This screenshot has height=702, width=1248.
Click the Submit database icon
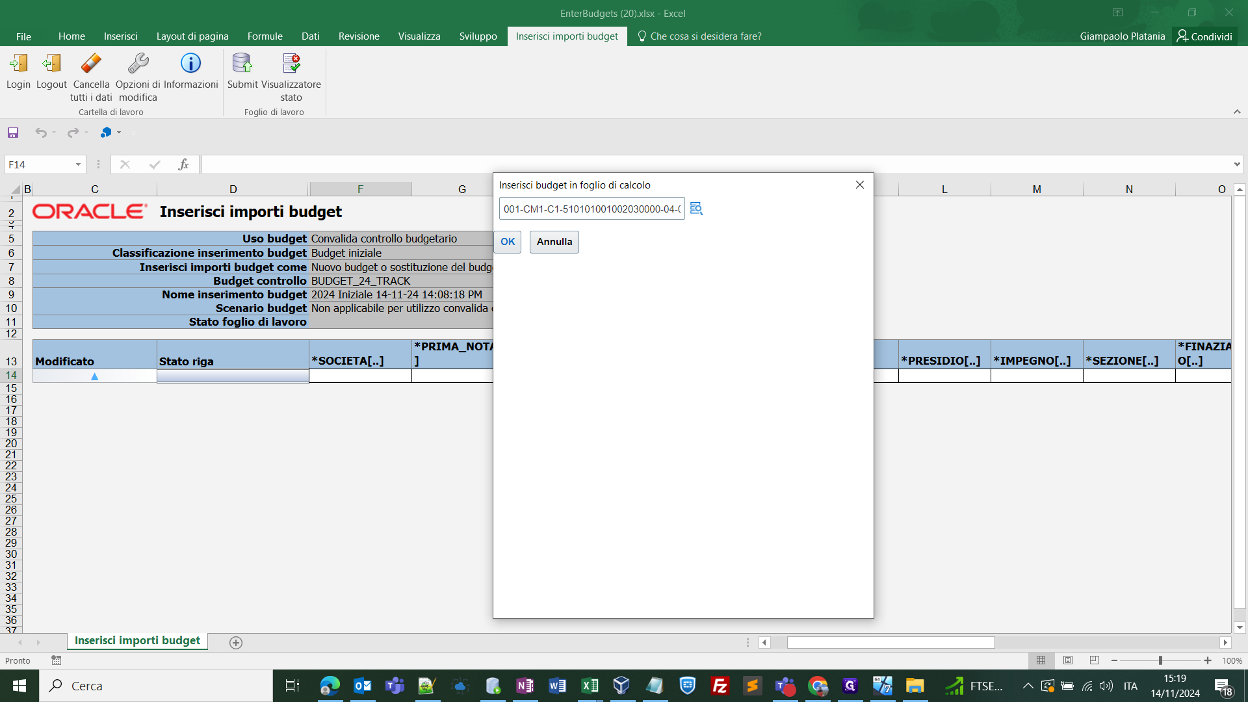click(242, 64)
